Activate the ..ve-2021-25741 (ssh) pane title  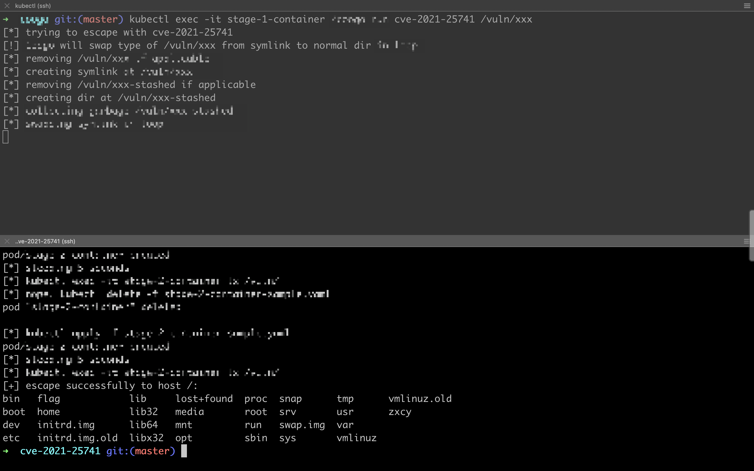point(45,241)
